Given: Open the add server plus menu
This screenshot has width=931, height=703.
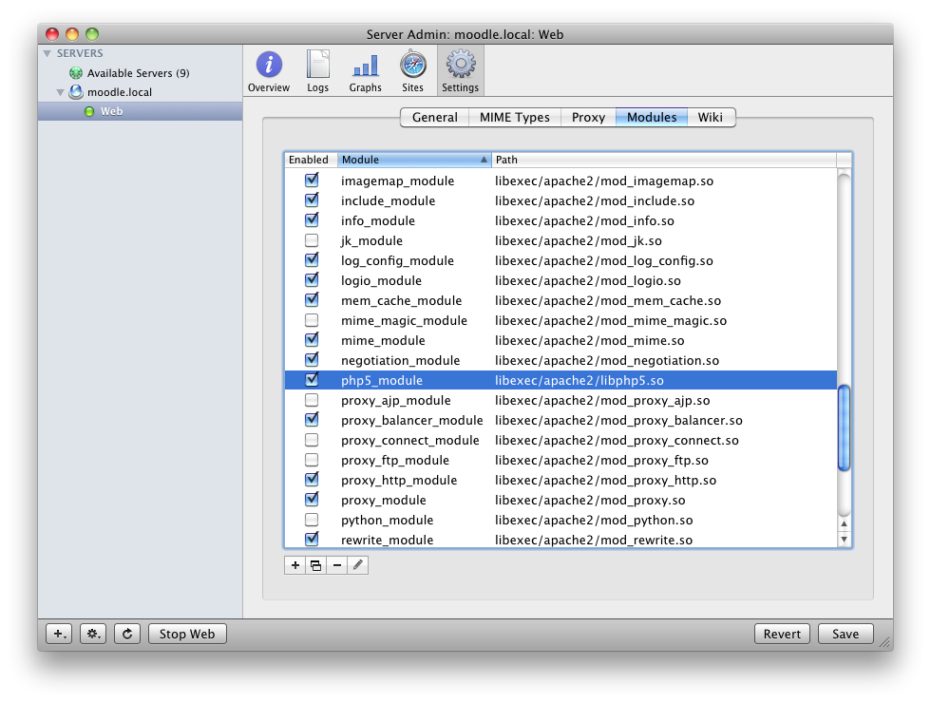Looking at the screenshot, I should 59,634.
